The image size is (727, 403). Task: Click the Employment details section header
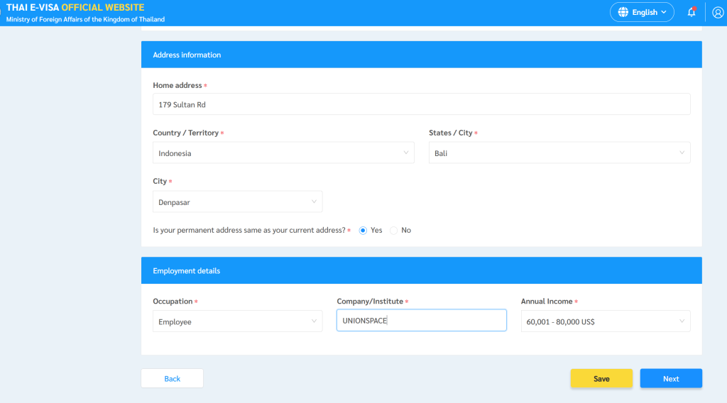[x=186, y=271]
